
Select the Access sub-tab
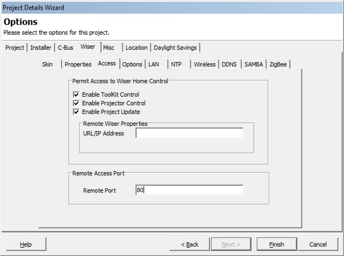107,63
